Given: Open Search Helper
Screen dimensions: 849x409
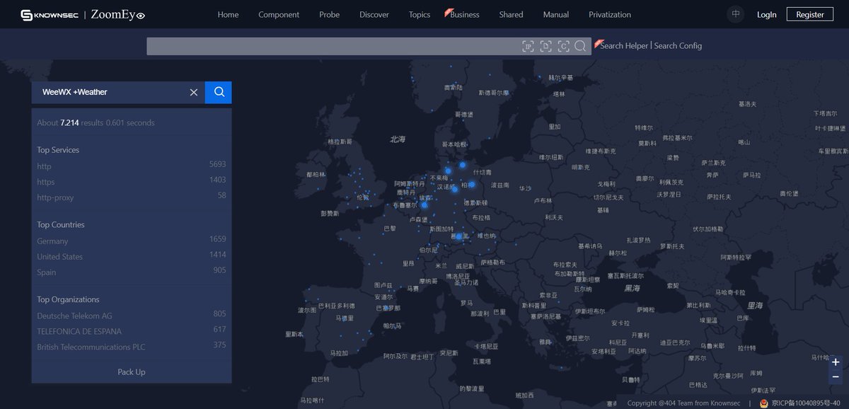Looking at the screenshot, I should [624, 45].
